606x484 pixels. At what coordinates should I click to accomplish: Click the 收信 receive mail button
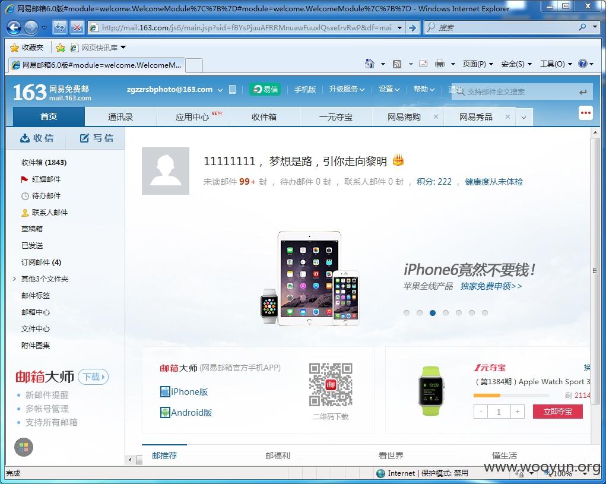tap(37, 138)
